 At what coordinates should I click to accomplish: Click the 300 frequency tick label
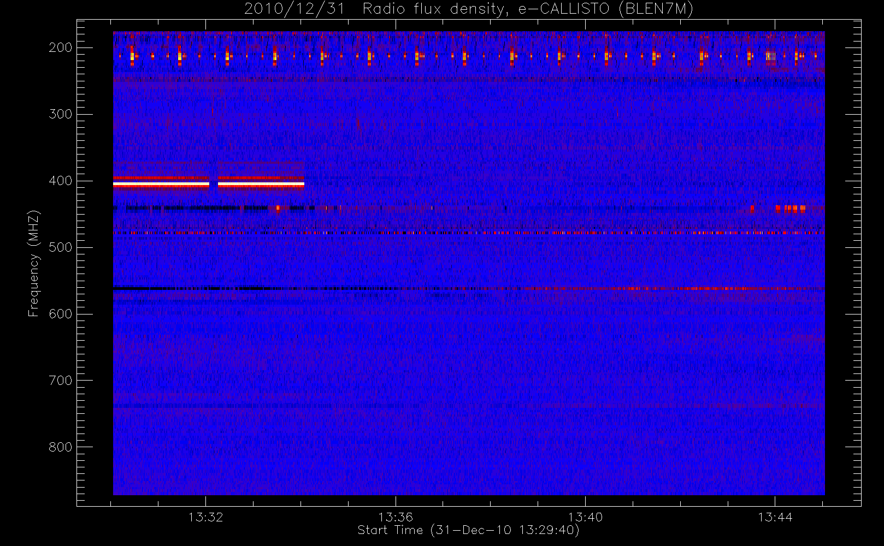click(60, 114)
